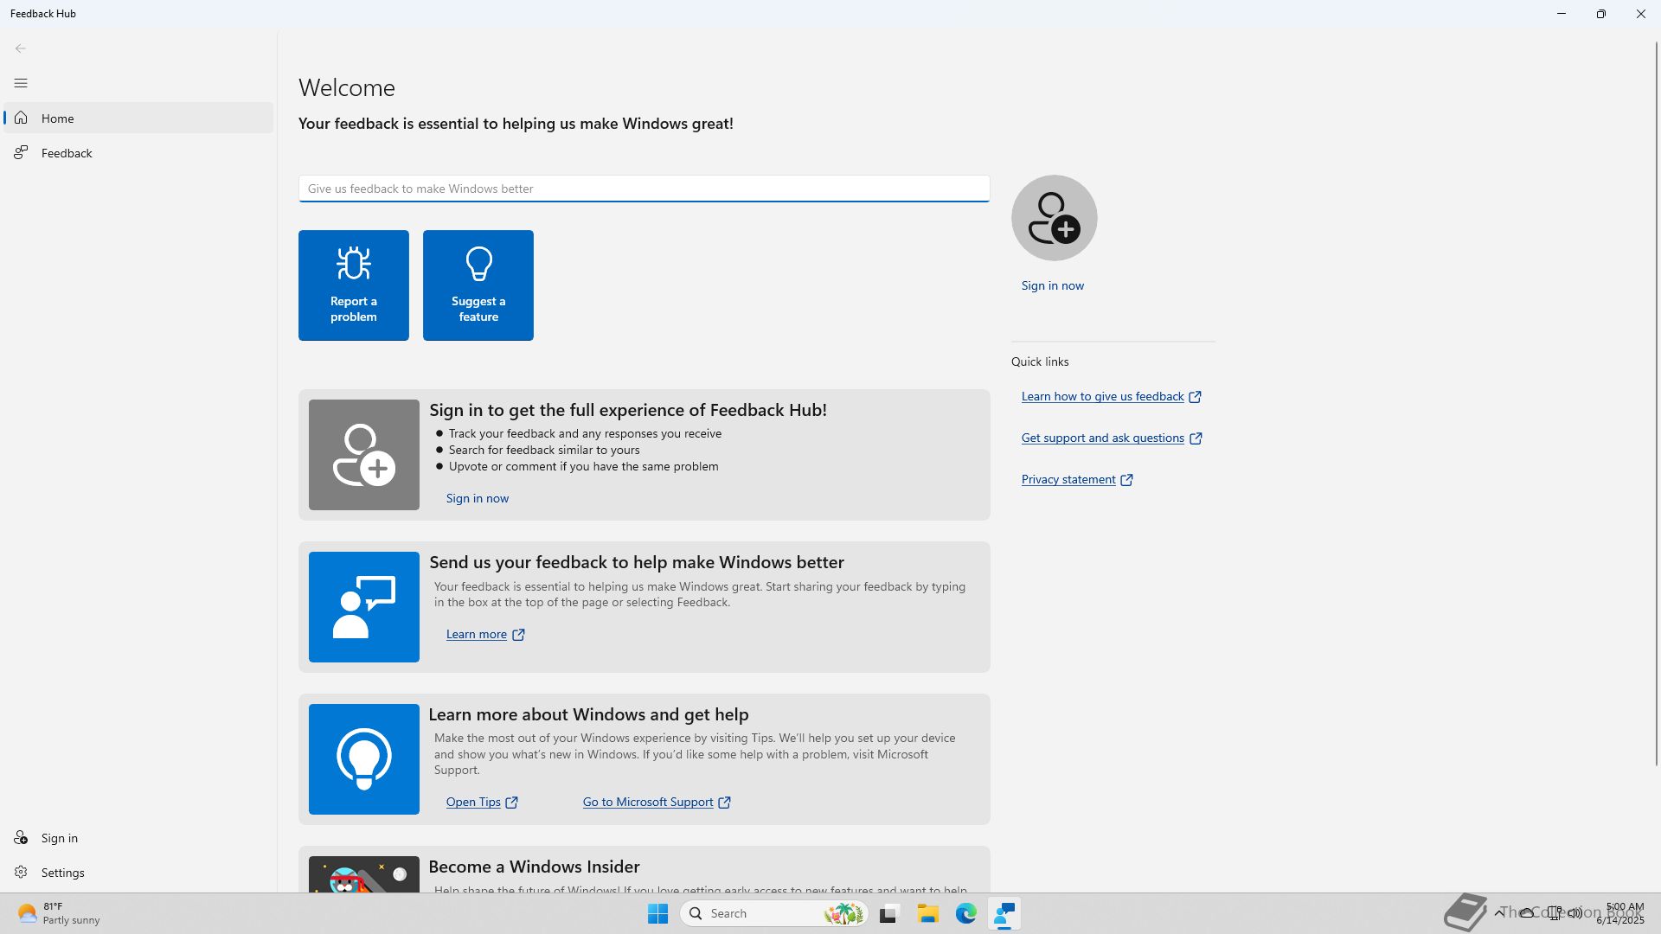Image resolution: width=1661 pixels, height=934 pixels.
Task: Select Home in the navigation pane
Action: point(58,118)
